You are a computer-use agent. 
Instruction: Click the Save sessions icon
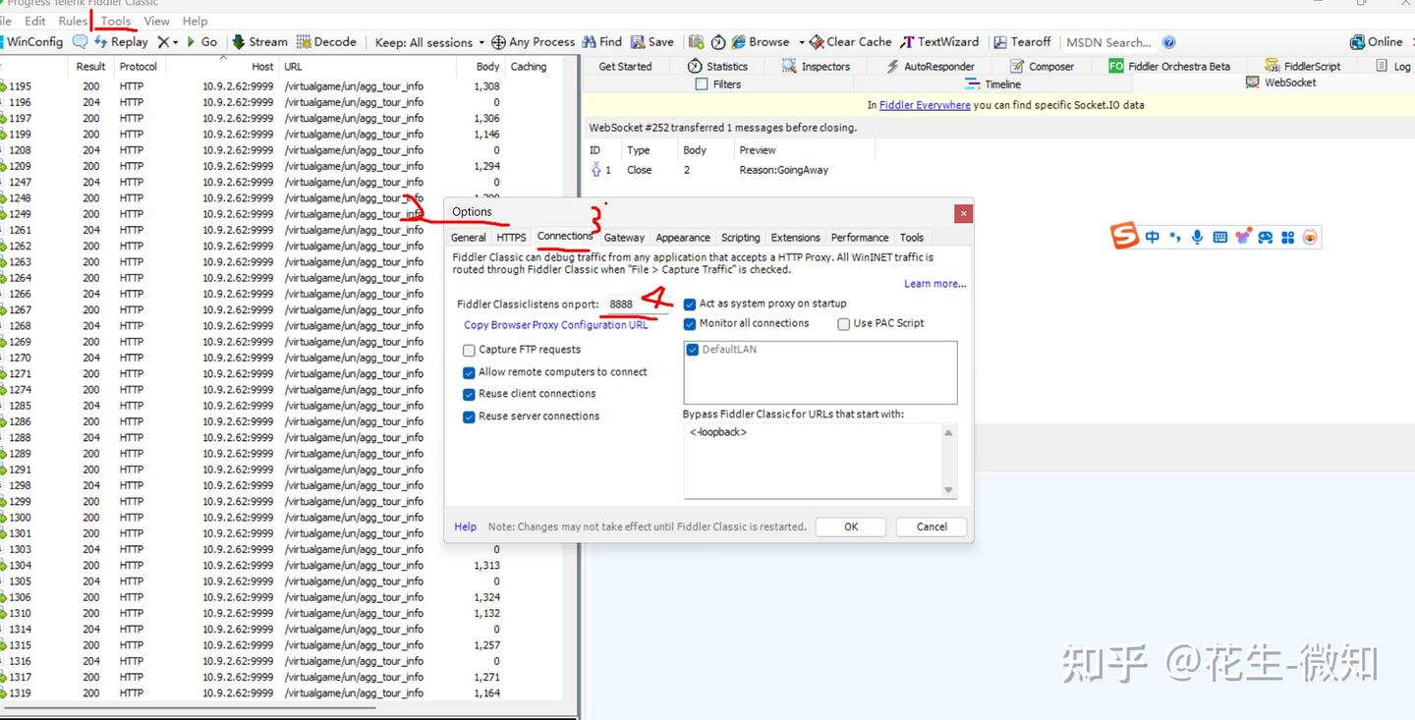(652, 42)
